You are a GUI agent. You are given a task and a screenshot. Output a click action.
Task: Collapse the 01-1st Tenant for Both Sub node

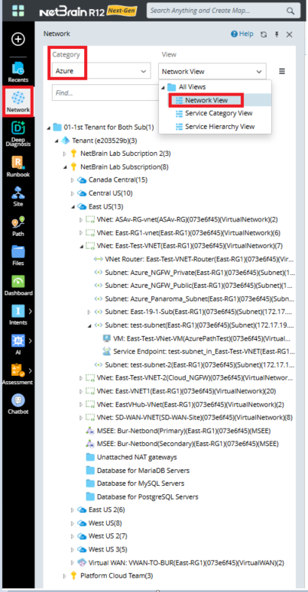click(48, 128)
